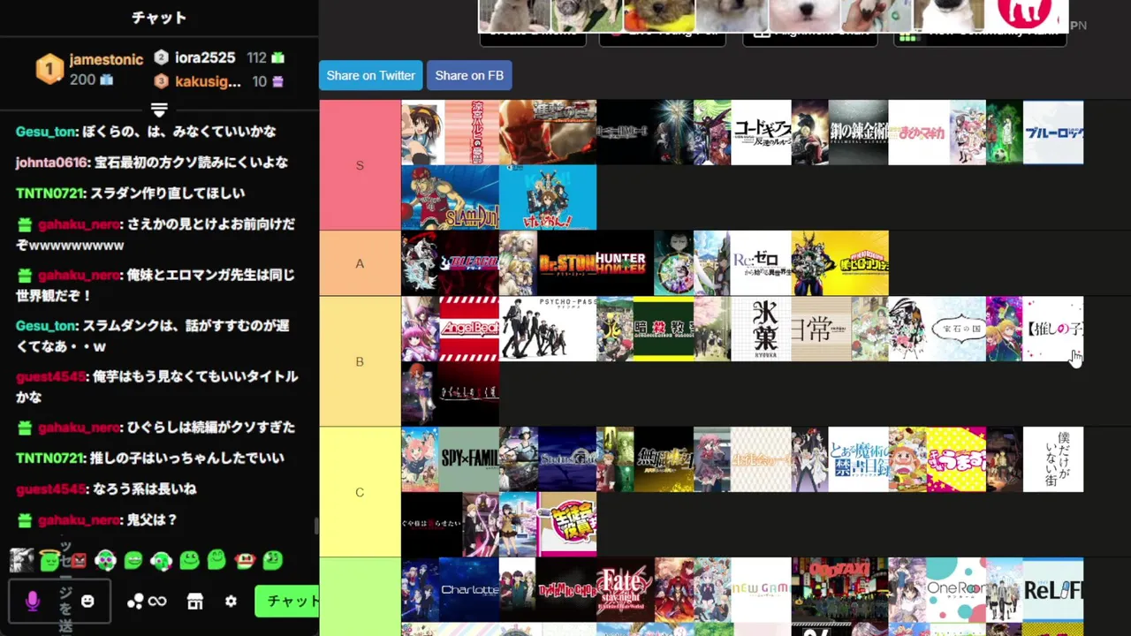Expand the gift leaderboard arrow
The height and width of the screenshot is (636, 1131).
(159, 110)
